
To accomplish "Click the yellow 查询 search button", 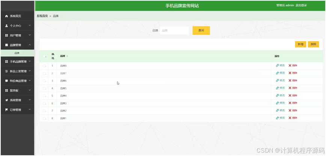I will [x=201, y=30].
